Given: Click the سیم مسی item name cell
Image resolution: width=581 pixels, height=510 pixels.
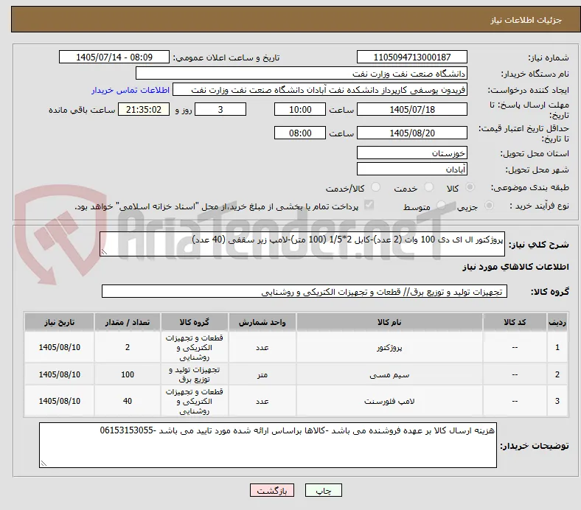Looking at the screenshot, I should point(389,374).
